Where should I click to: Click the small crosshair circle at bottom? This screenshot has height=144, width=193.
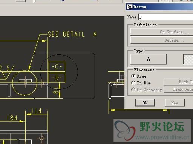(x=41, y=138)
